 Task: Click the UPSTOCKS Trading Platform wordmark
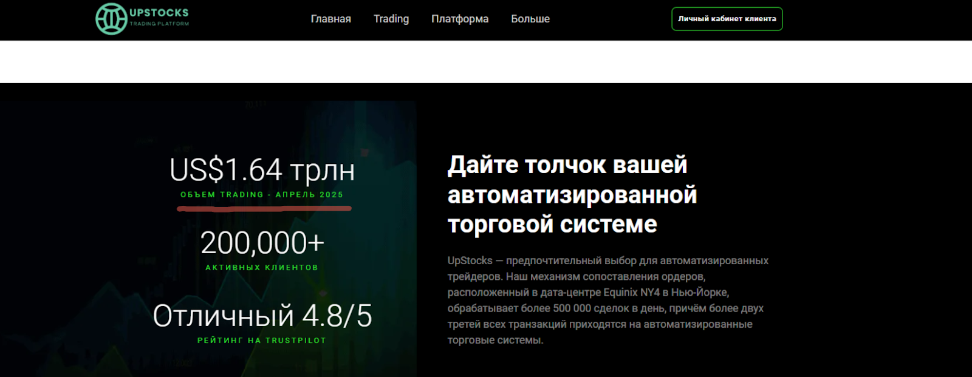pos(159,17)
